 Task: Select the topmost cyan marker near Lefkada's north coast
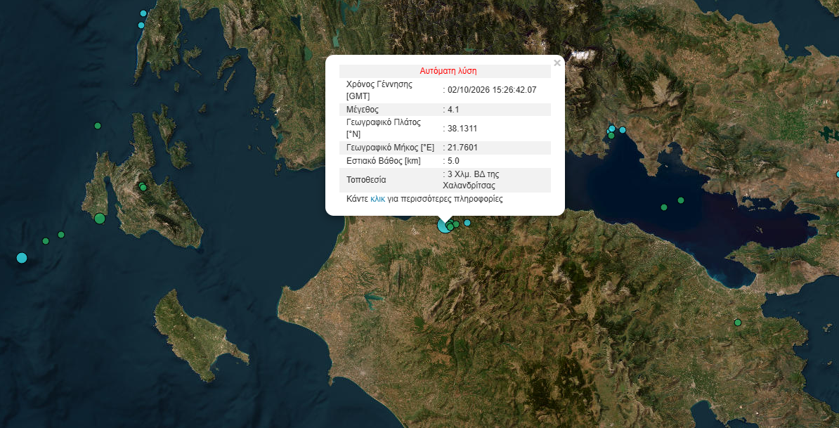(x=143, y=13)
